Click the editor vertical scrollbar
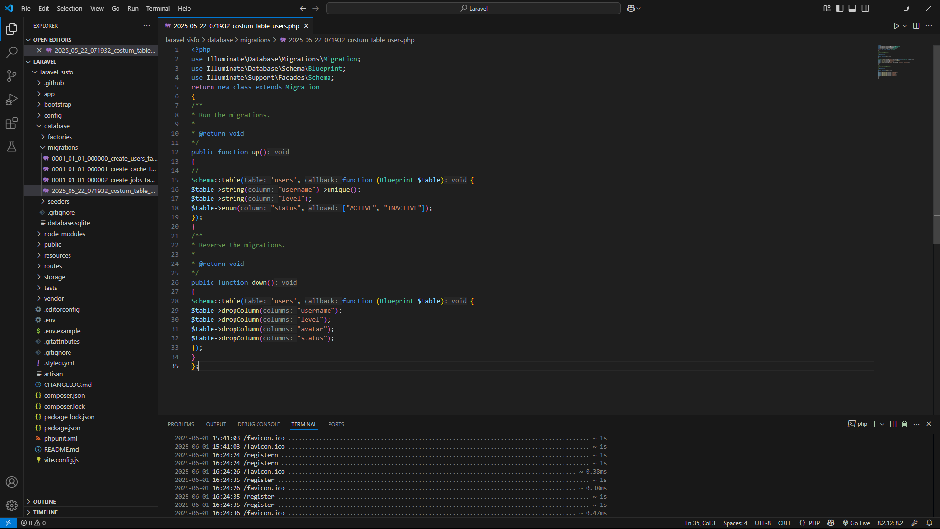This screenshot has width=940, height=529. point(936,147)
